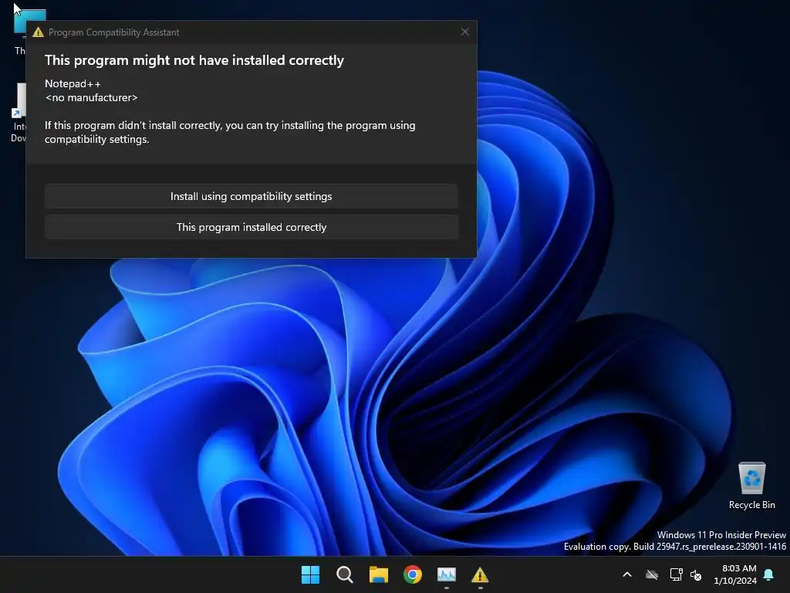The height and width of the screenshot is (593, 790).
Task: Click the <no manufacturer> text
Action: tap(91, 97)
